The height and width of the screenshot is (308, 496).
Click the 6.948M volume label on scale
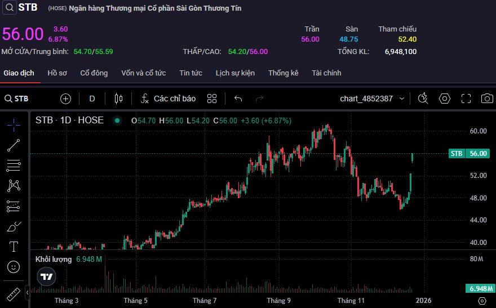(481, 288)
